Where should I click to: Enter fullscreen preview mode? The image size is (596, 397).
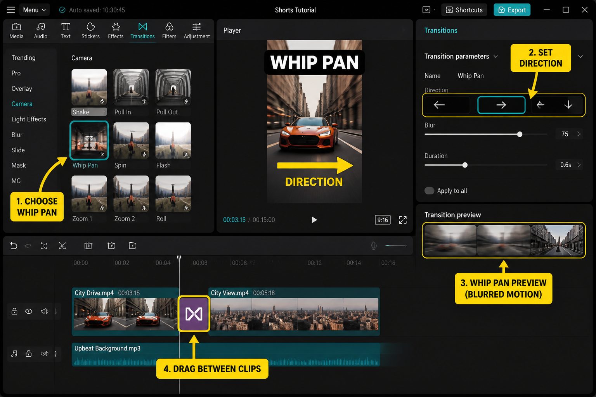(403, 220)
